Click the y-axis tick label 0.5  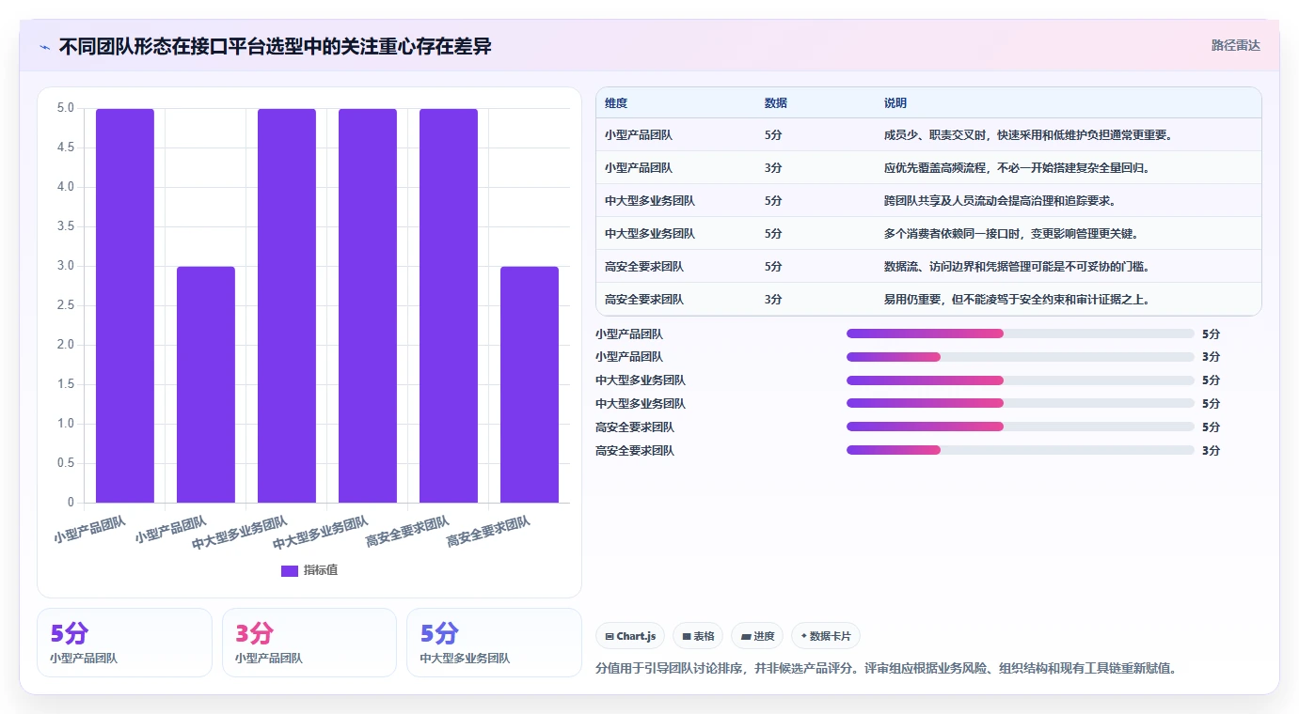tap(65, 463)
